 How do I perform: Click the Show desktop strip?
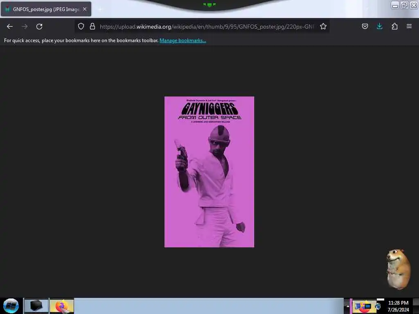click(416, 306)
